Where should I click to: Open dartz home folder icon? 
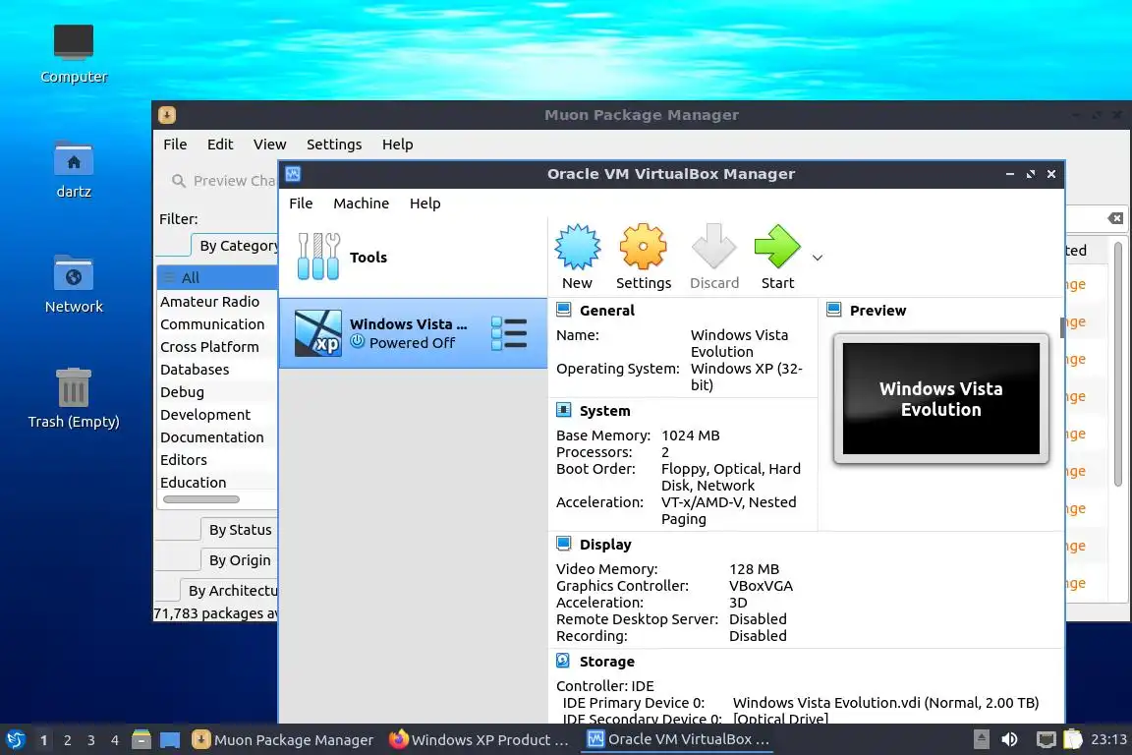coord(74,158)
